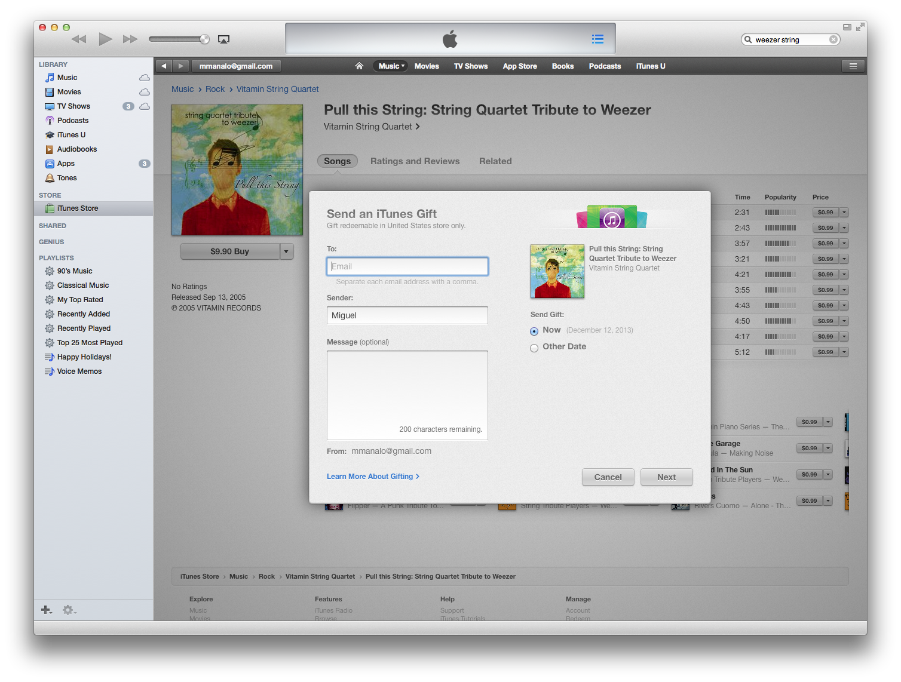Open price dropdown for the 4:21 song
Viewport: 901px width, 682px height.
coord(844,275)
